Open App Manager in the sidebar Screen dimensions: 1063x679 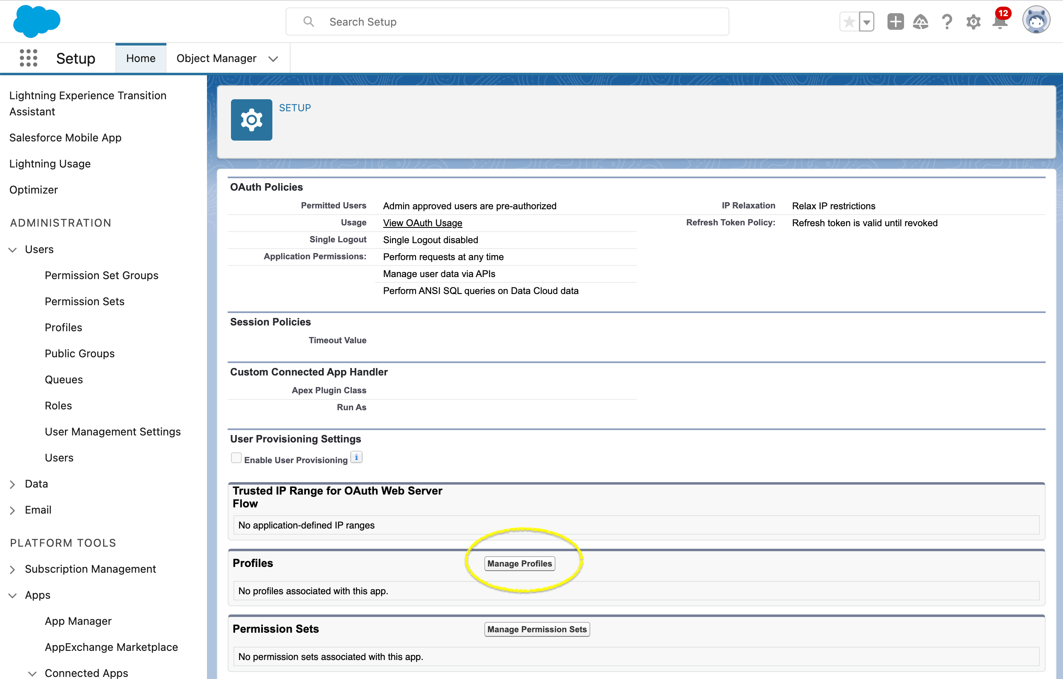point(78,621)
